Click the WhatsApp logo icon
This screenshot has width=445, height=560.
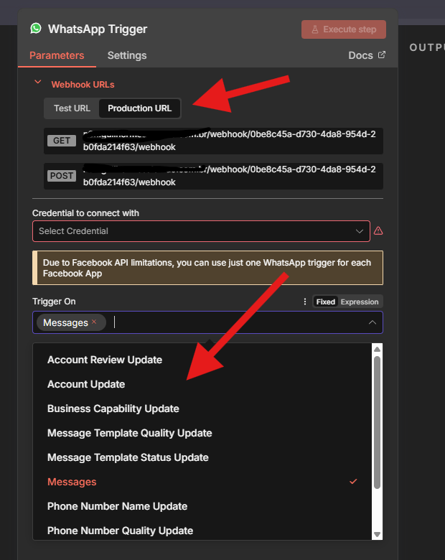36,28
